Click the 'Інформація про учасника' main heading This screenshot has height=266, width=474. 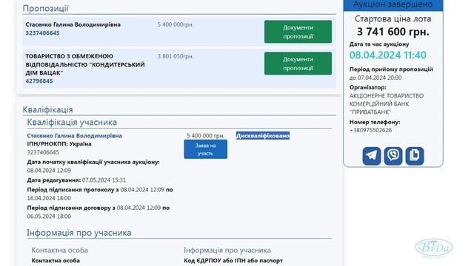[x=79, y=233]
